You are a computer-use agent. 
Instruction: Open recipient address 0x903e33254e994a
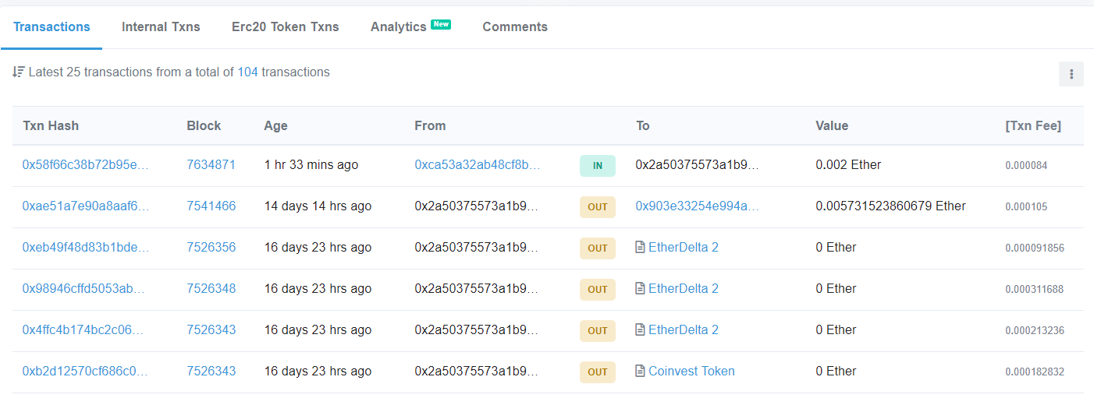point(697,206)
